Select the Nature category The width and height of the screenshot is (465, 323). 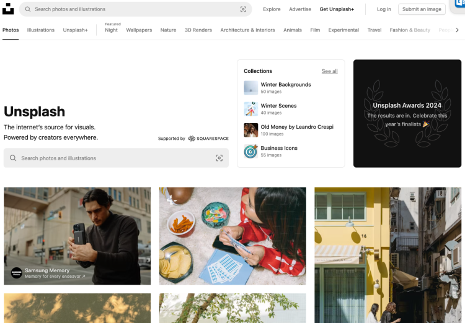tap(168, 30)
